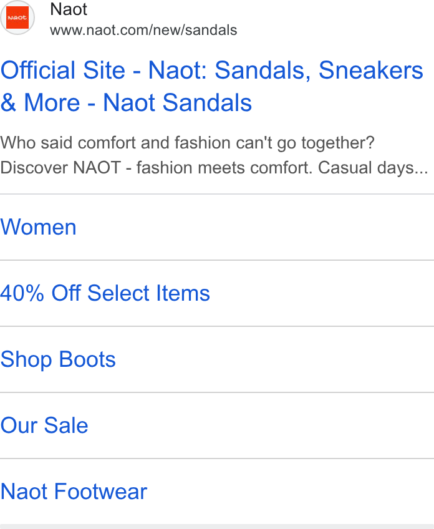Click the www.naot.com/new/sandals URL text
This screenshot has height=529, width=434.
143,30
